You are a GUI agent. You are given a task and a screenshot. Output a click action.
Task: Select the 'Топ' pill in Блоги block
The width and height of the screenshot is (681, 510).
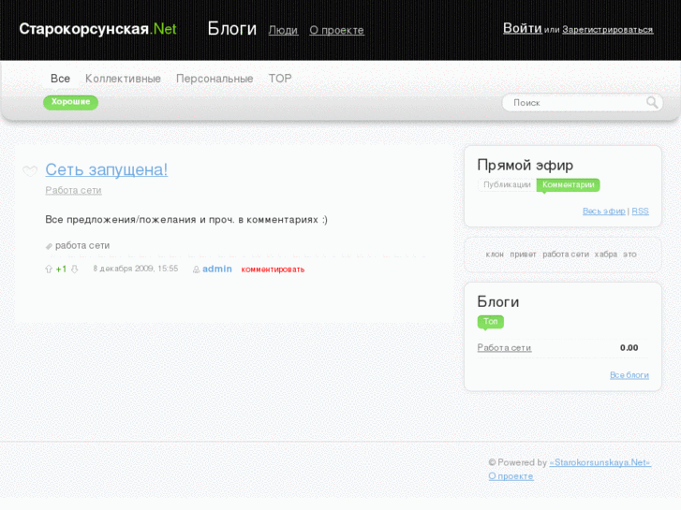point(490,322)
